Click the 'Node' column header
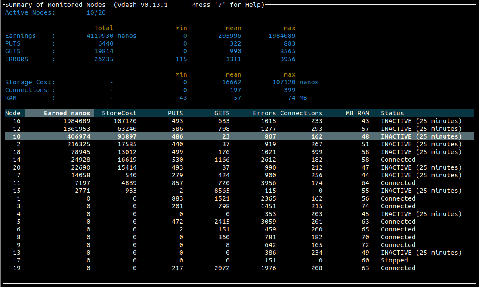Screen dimensions: 479x287 pyautogui.click(x=13, y=113)
